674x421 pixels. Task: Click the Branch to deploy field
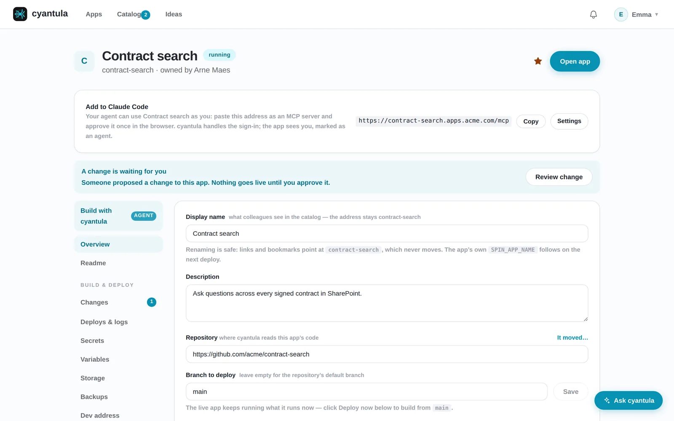[x=366, y=392]
